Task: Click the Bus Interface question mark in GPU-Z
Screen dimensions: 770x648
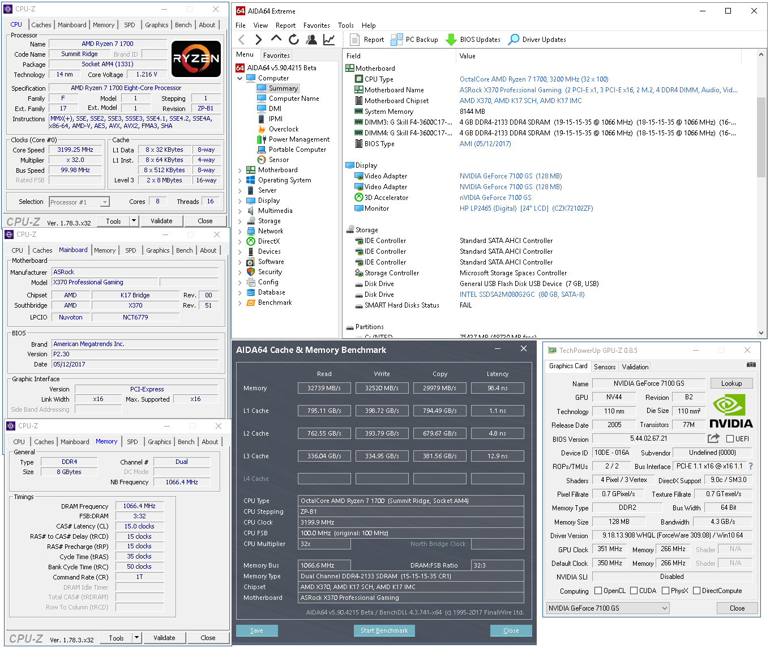Action: point(751,466)
